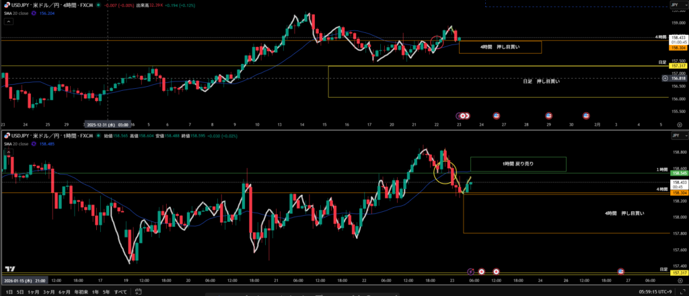Image resolution: width=689 pixels, height=296 pixels.
Task: Click the US flag event near day 26 in upper chart
Action: pyautogui.click(x=497, y=116)
